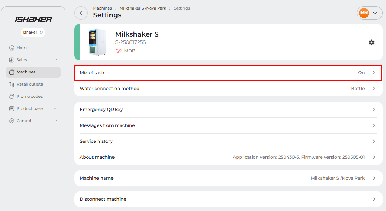The height and width of the screenshot is (211, 386).
Task: Expand the Sales submenu chevron
Action: [x=55, y=60]
